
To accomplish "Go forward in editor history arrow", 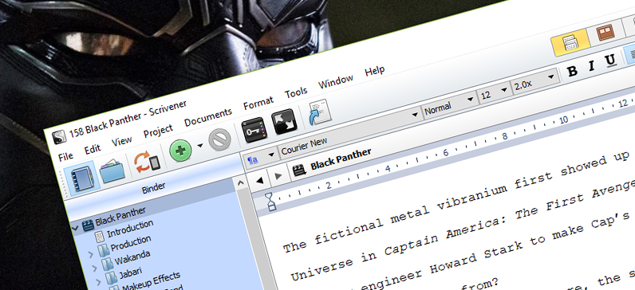I will click(x=278, y=175).
